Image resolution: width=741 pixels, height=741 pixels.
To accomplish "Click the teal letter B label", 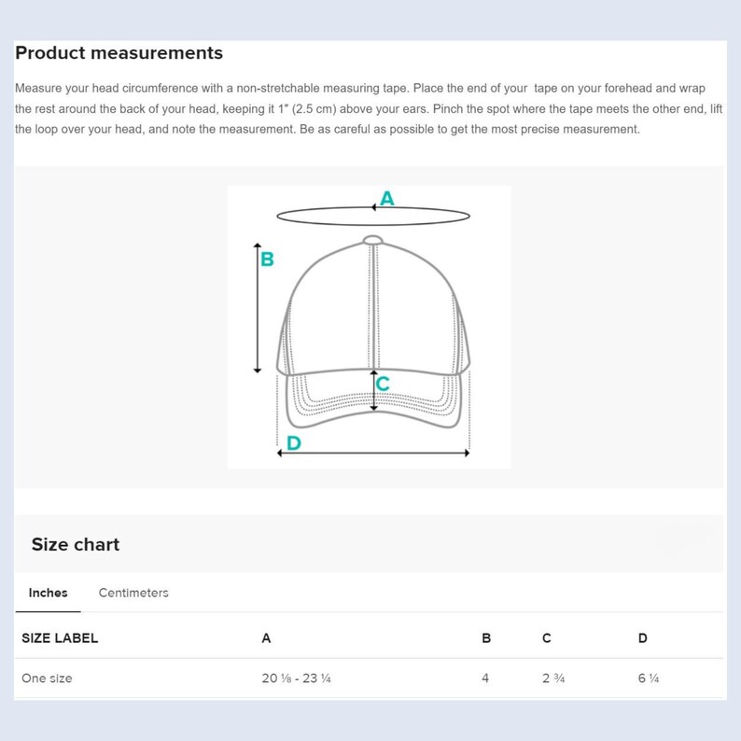I will [267, 259].
